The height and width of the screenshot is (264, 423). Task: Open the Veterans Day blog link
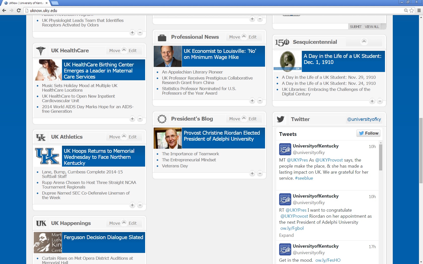[x=175, y=166]
